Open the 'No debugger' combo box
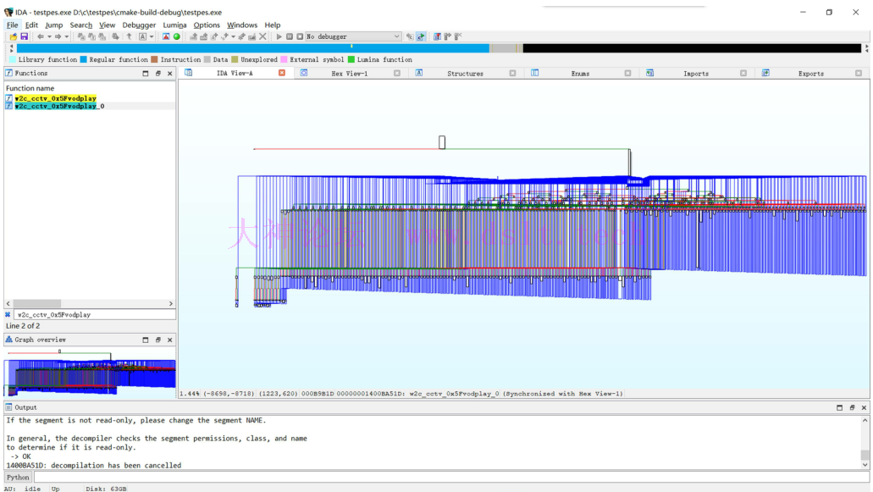Viewport: 873px width, 492px height. [x=353, y=36]
